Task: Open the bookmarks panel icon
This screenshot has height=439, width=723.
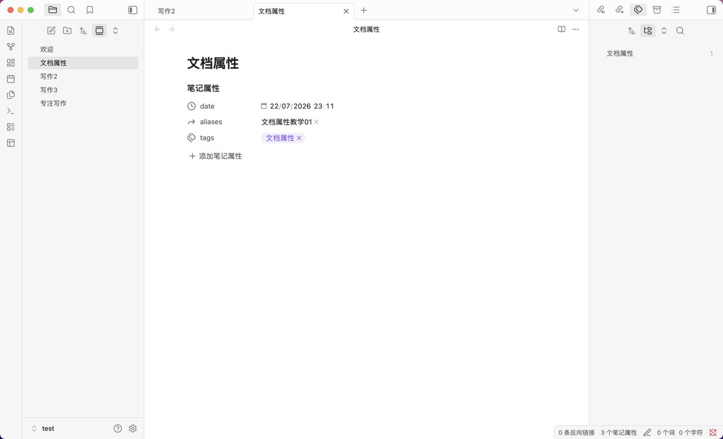Action: pos(90,10)
